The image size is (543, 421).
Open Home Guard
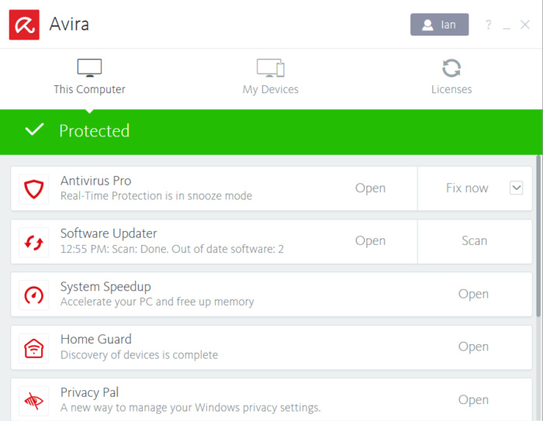(473, 347)
